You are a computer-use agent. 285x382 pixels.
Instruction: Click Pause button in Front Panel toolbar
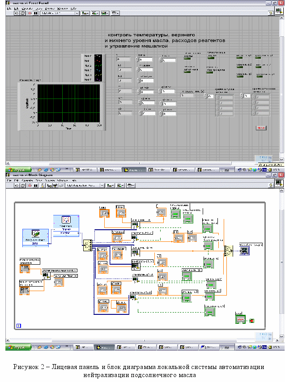[x=35, y=13]
